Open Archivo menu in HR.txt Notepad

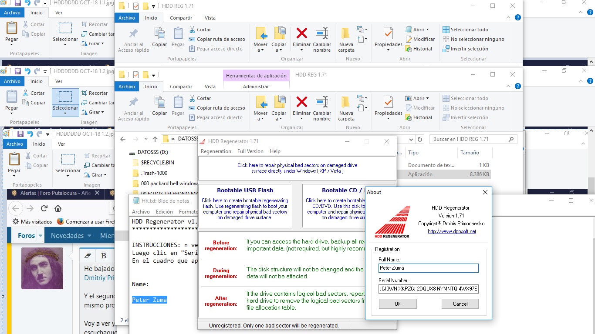coord(141,212)
